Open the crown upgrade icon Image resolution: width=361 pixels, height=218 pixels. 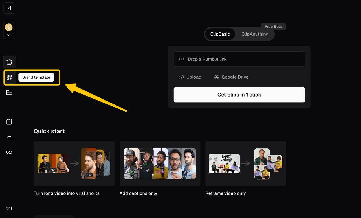point(9,209)
